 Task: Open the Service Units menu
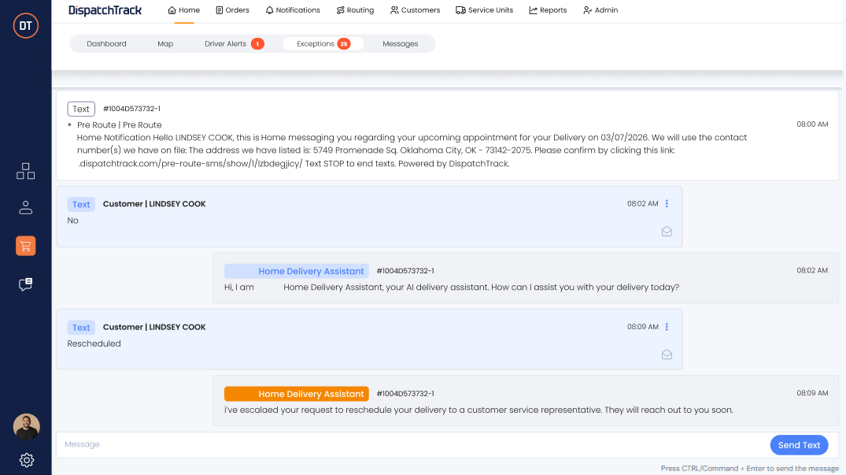[x=485, y=10]
